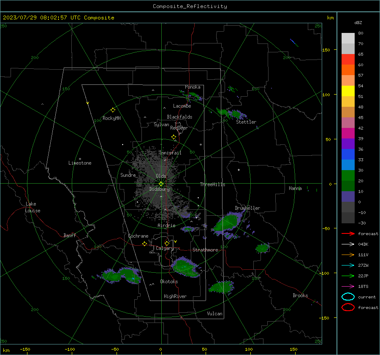
Task: Click the Olds label
Action: point(161,176)
